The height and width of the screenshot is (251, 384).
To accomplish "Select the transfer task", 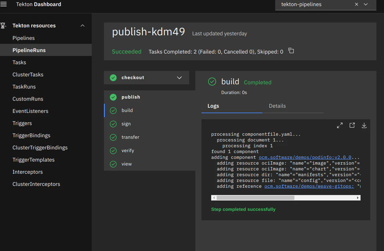I will pos(130,137).
